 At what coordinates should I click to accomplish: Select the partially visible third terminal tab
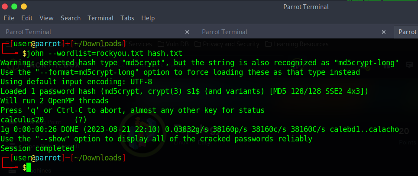407,32
